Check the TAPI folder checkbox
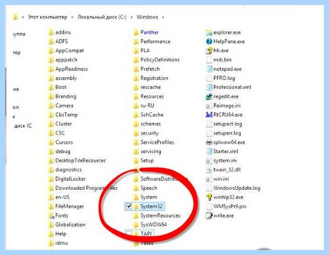The width and height of the screenshot is (329, 255). (x=129, y=234)
